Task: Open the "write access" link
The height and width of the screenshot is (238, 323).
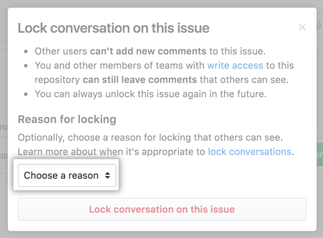Action: (235, 66)
